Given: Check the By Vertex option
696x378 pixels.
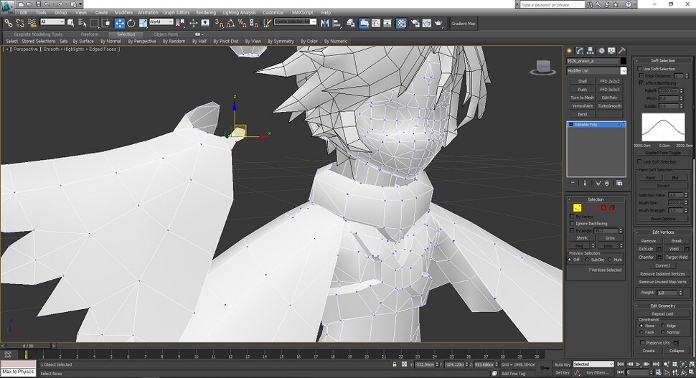Looking at the screenshot, I should 572,217.
